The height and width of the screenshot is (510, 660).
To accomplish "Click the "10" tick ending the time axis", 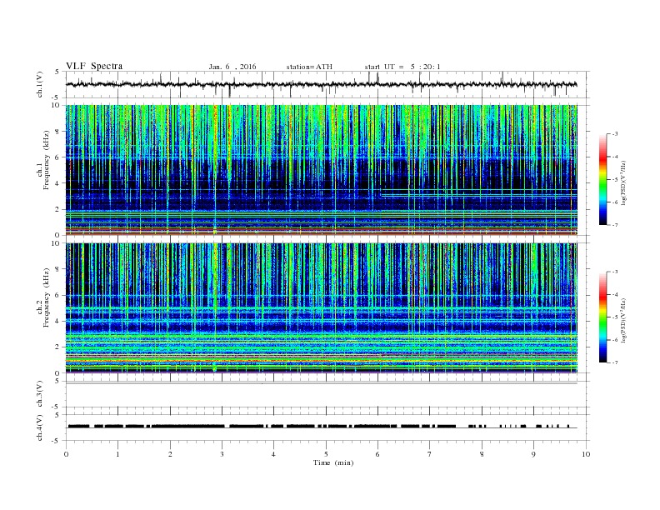I will (x=586, y=454).
